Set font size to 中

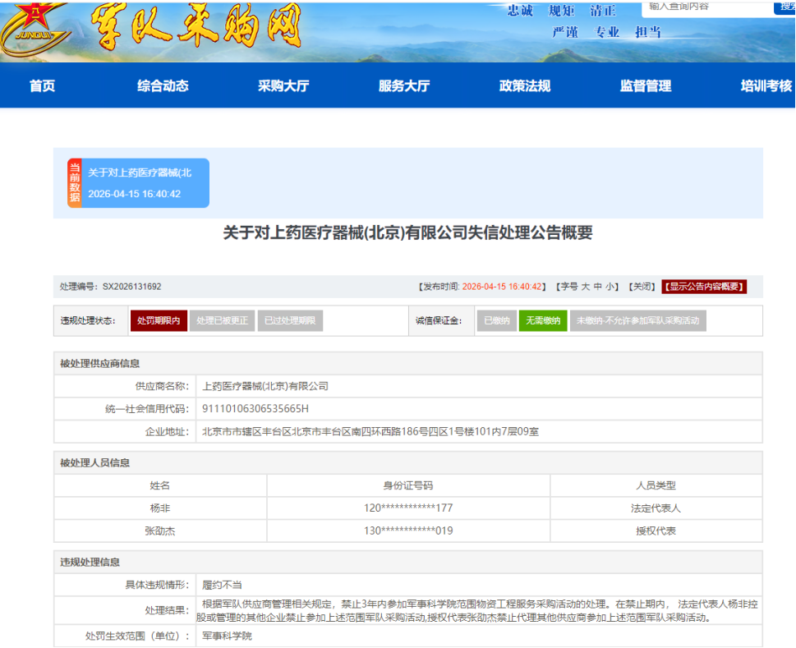[598, 287]
